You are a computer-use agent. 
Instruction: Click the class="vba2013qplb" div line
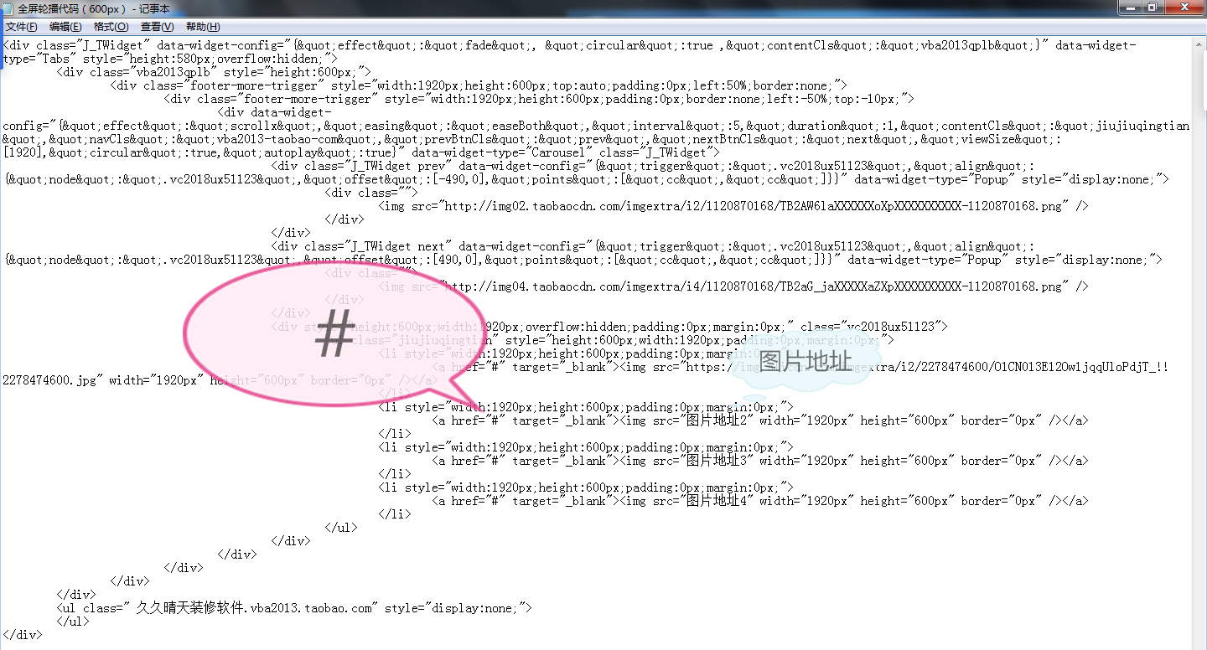(x=214, y=72)
